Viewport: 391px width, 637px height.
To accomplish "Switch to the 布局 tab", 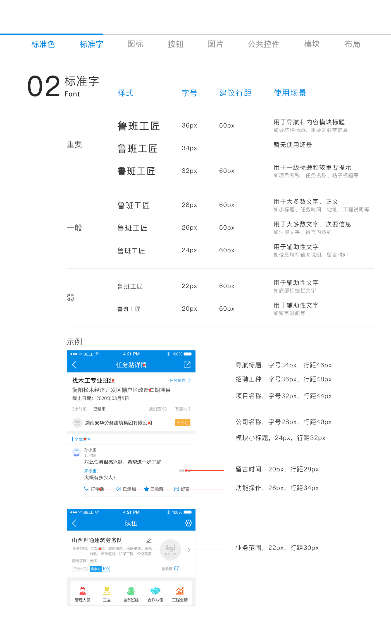I will [x=352, y=44].
